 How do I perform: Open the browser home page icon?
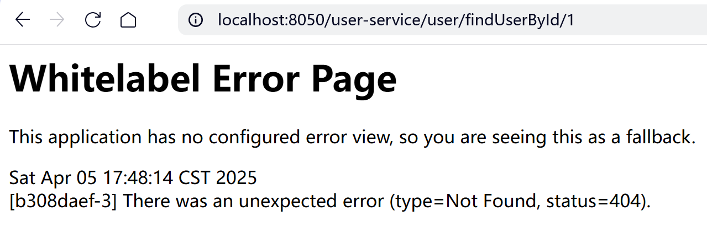point(128,20)
